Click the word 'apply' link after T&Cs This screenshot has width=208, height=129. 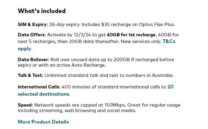(x=24, y=49)
